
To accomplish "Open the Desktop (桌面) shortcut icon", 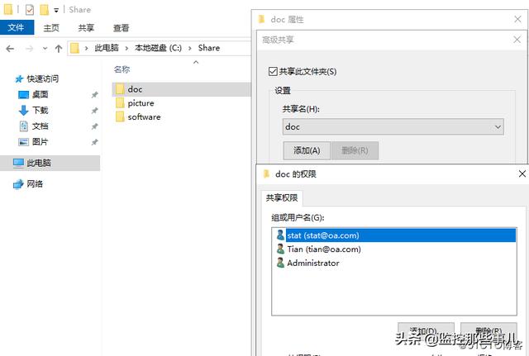I will pyautogui.click(x=23, y=95).
